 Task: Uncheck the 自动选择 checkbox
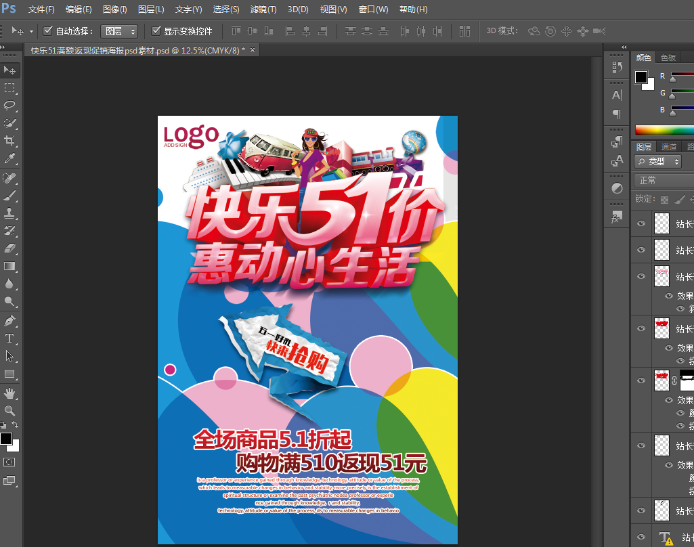[x=48, y=31]
